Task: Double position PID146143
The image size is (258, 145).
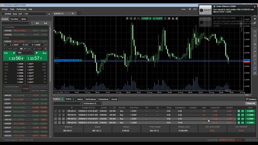Action: pyautogui.click(x=243, y=119)
